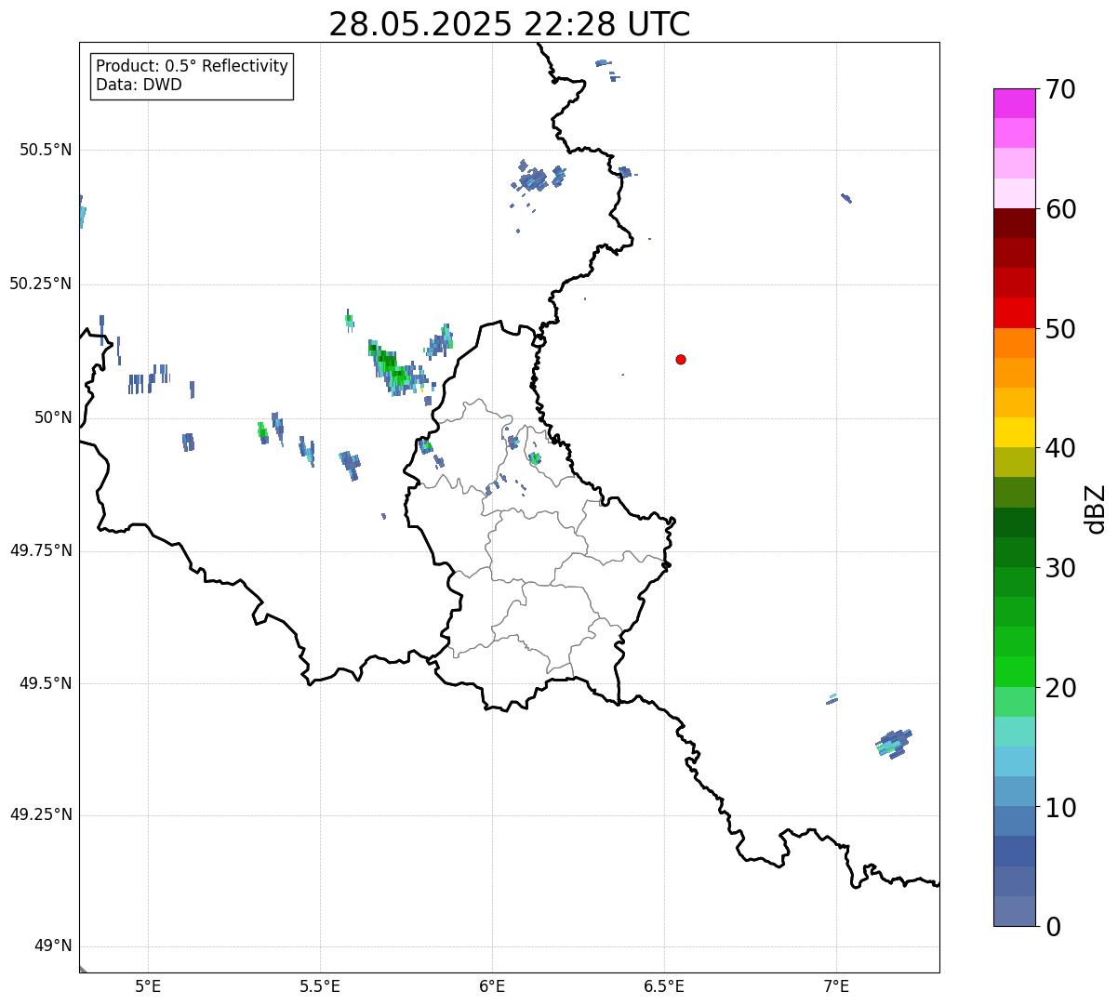1118x1005 pixels.
Task: Click the '49.25°N' latitude label
Action: point(41,815)
